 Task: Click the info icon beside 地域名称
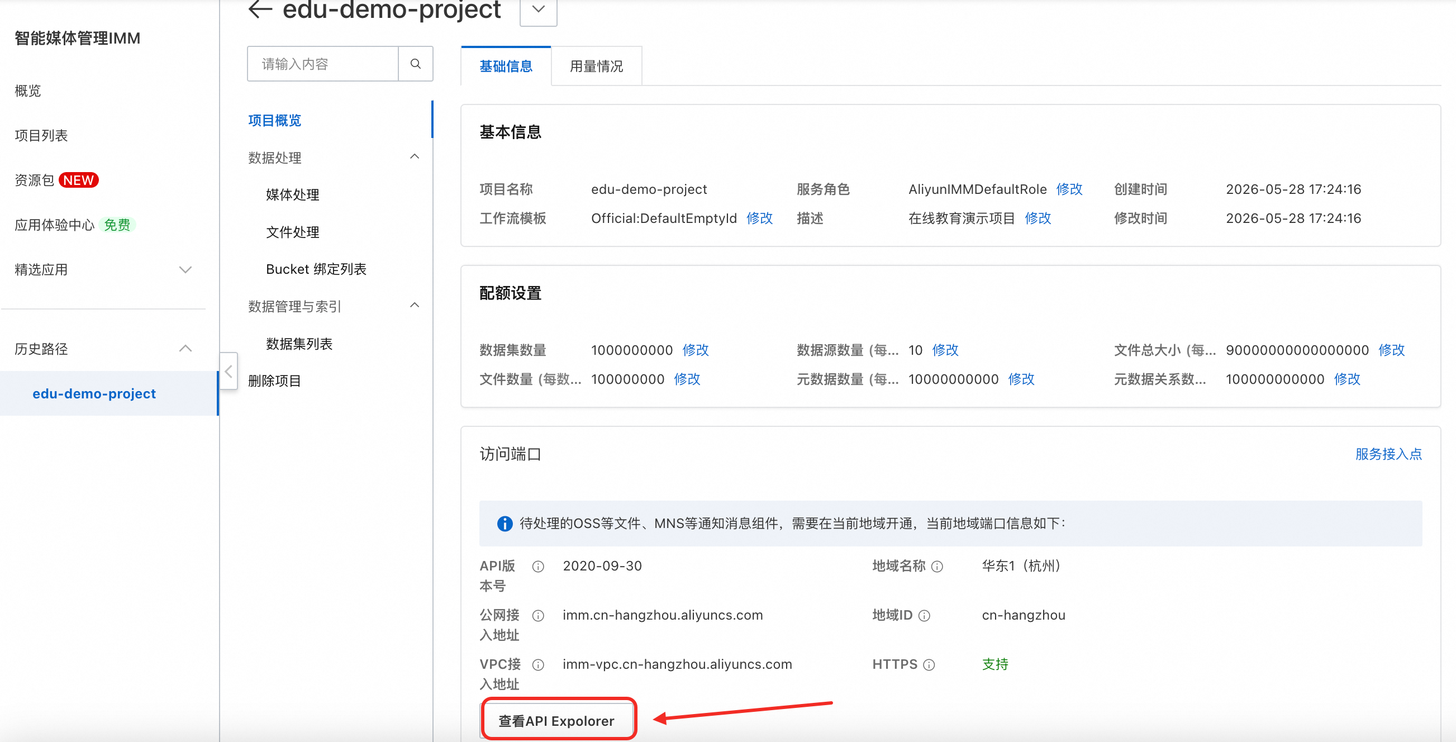pos(937,566)
